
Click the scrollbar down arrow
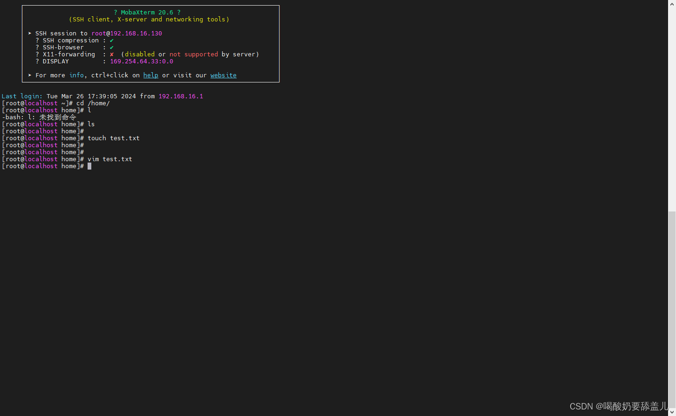672,413
